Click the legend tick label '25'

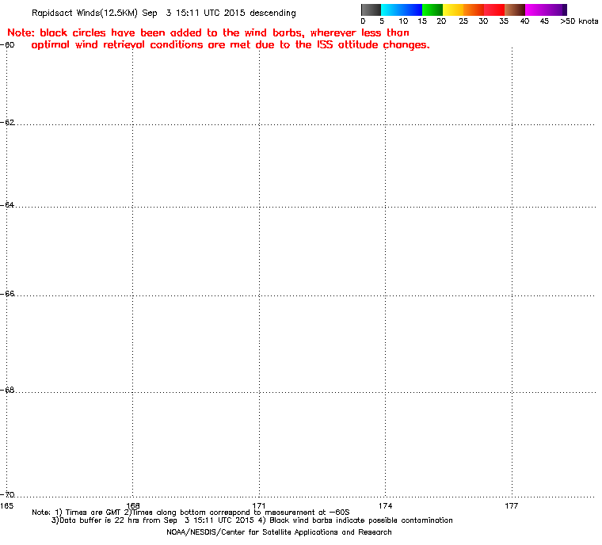(x=463, y=21)
